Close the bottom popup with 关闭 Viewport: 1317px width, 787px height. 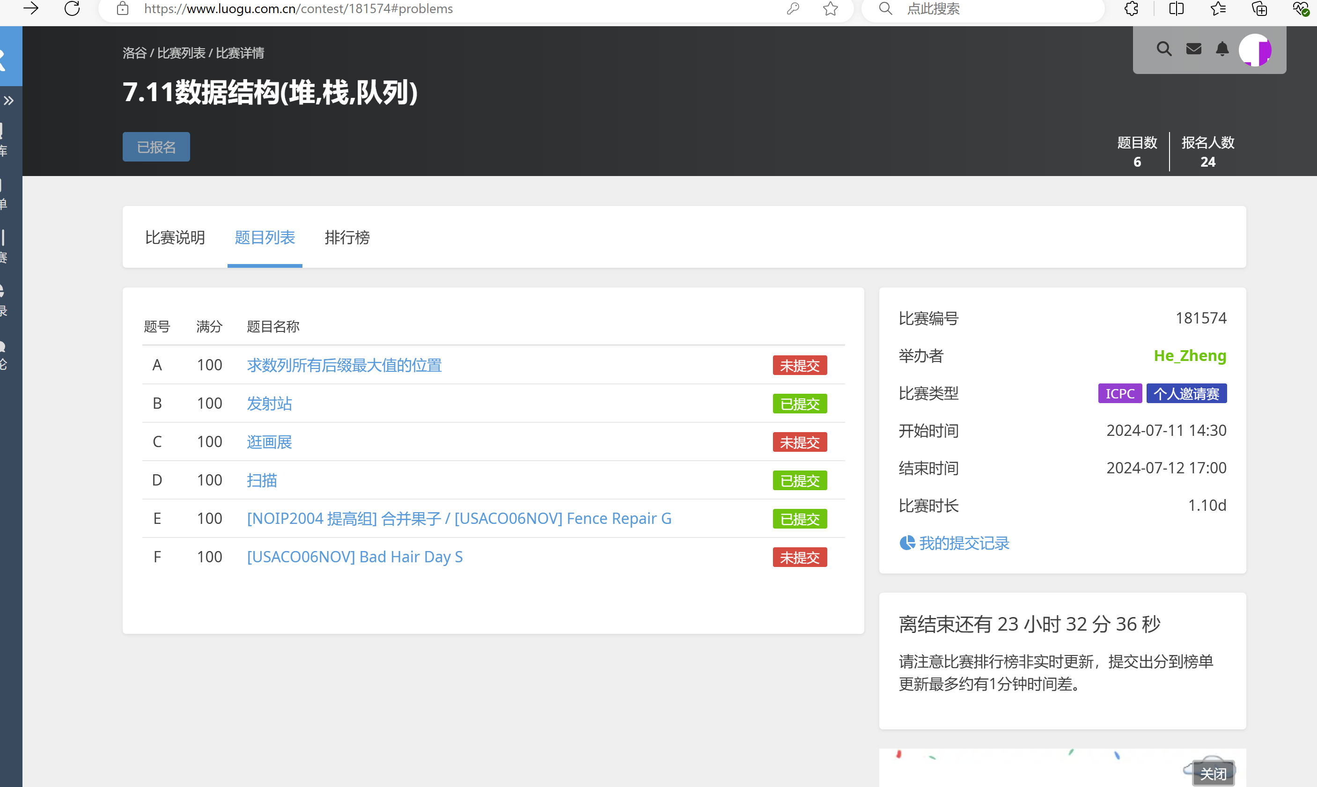(1213, 774)
